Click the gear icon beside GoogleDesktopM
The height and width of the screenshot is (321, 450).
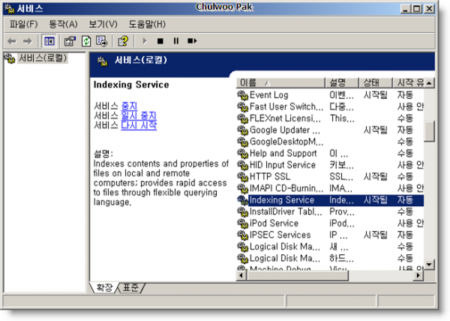(242, 142)
